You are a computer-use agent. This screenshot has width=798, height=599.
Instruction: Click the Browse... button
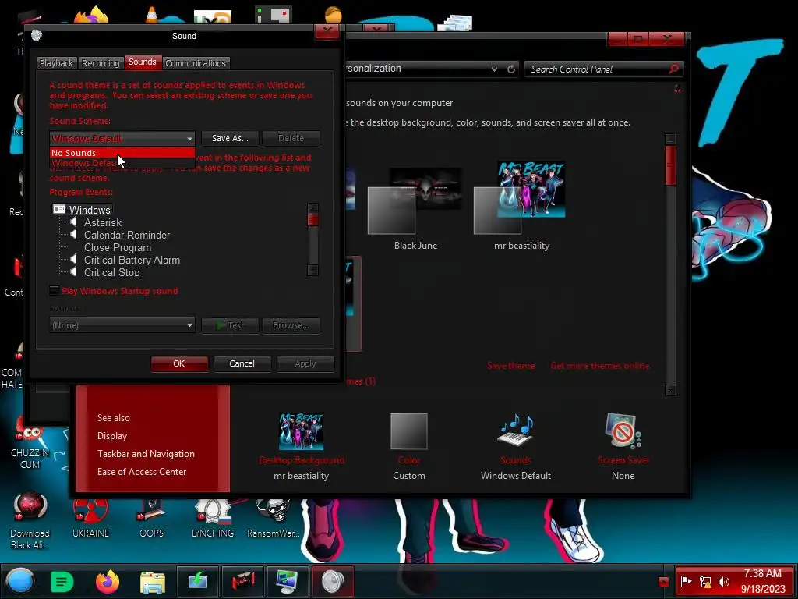[x=291, y=325]
